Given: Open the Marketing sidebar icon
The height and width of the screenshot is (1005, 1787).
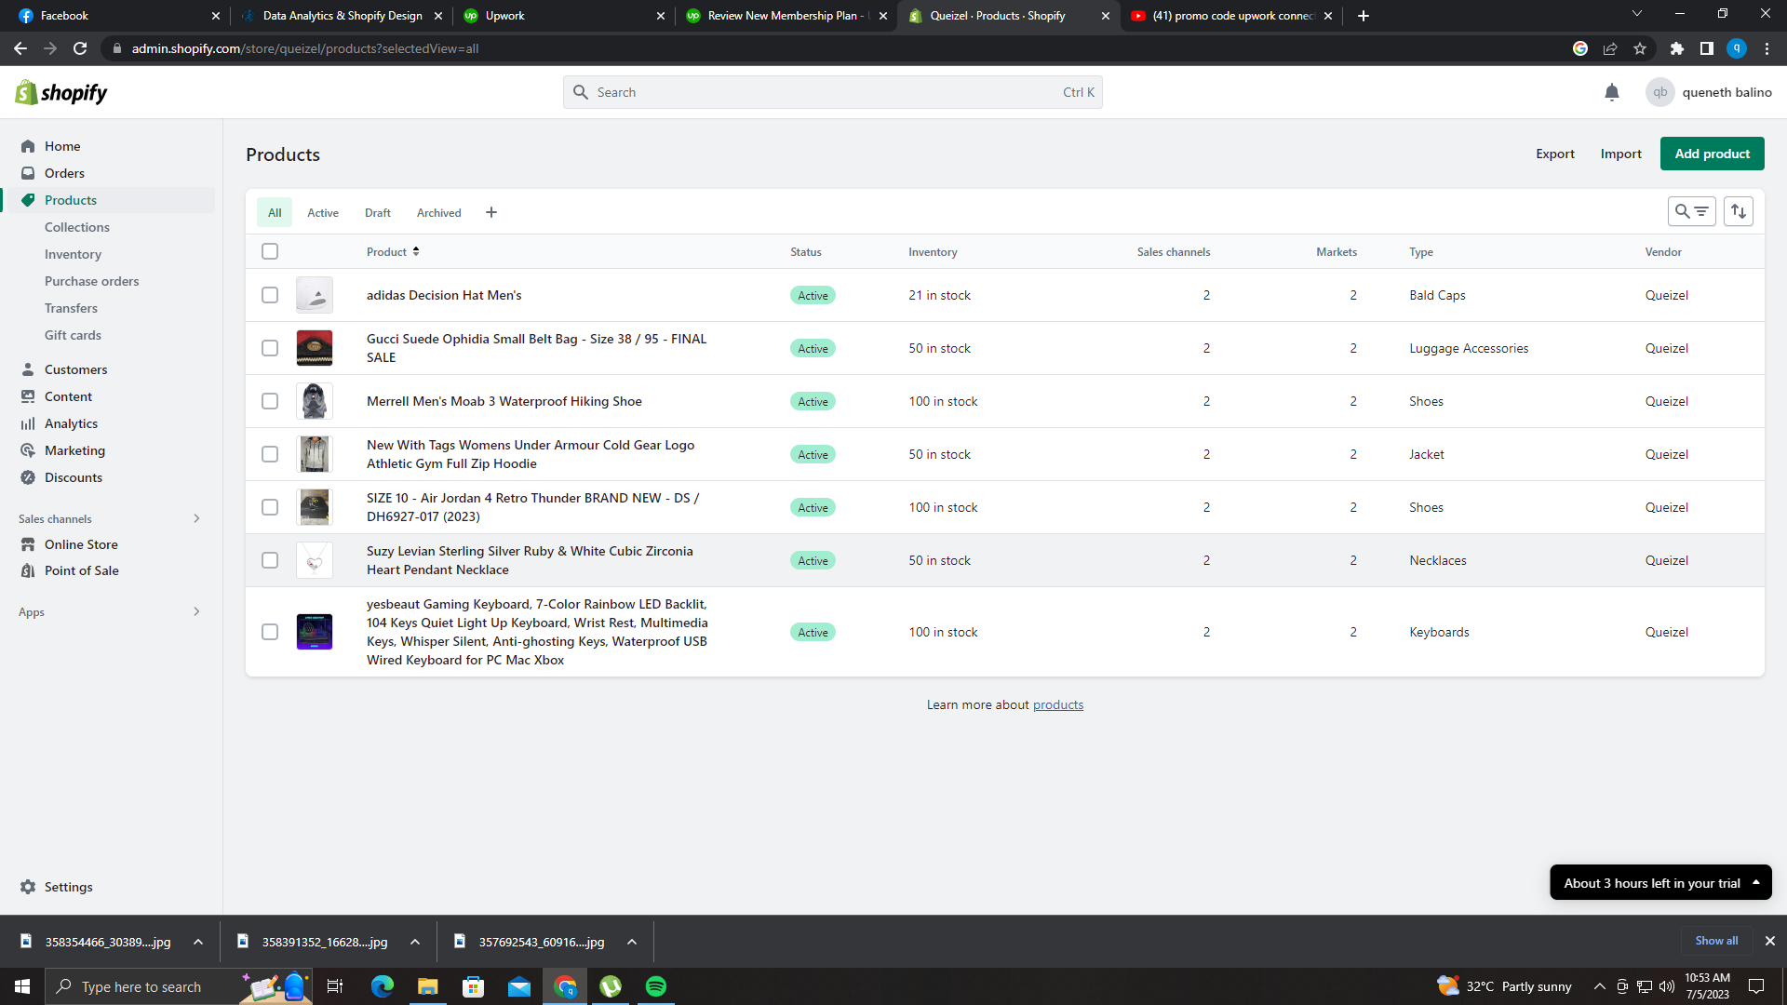Looking at the screenshot, I should [28, 450].
